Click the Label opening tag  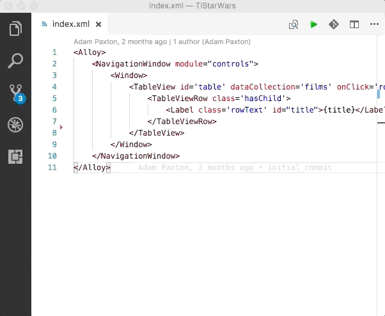(180, 110)
